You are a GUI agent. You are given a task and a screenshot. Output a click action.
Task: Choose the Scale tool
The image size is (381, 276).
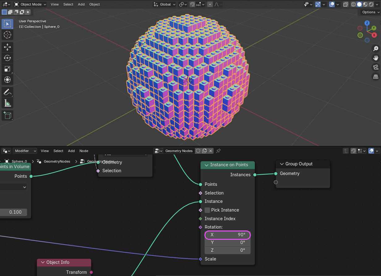7,69
